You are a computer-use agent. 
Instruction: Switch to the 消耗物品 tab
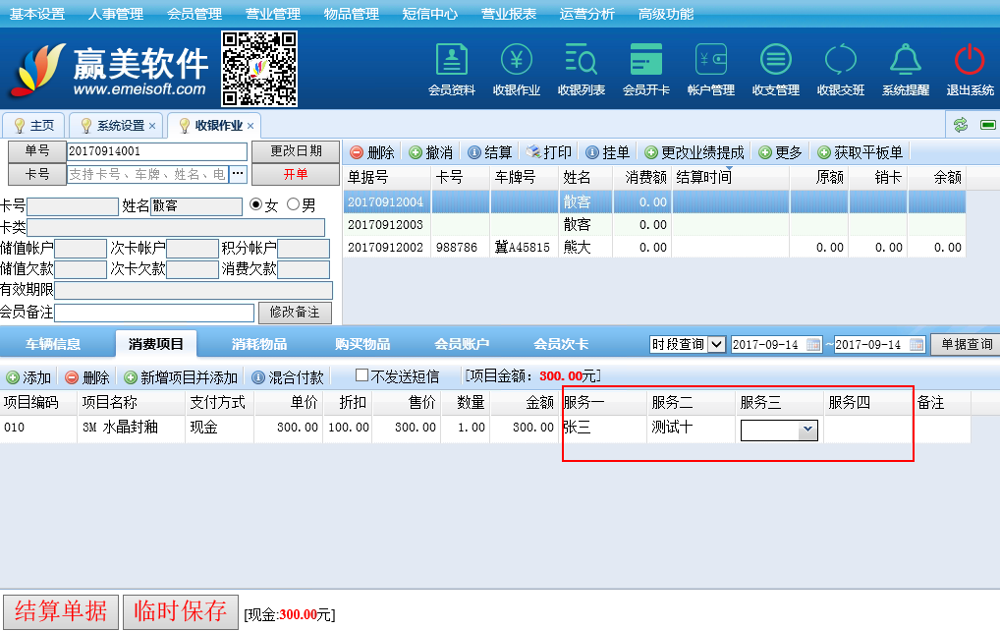click(259, 344)
